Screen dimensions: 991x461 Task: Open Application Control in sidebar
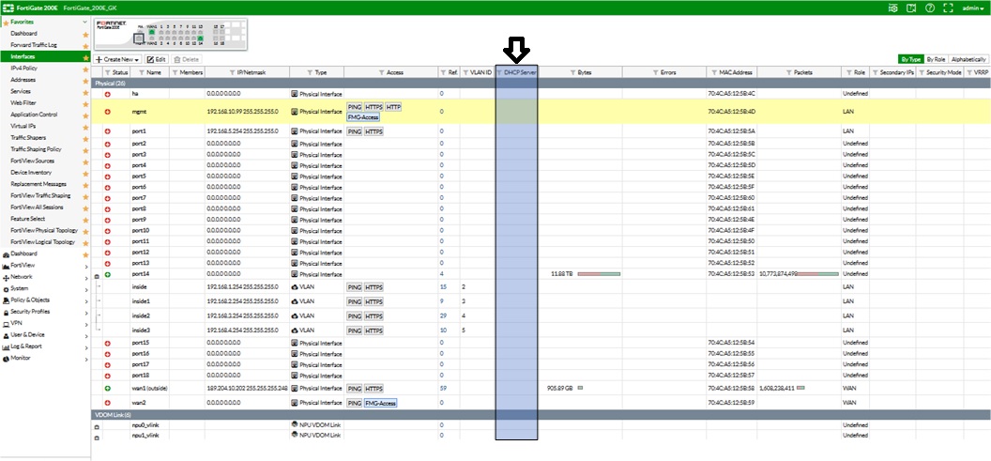pos(34,115)
